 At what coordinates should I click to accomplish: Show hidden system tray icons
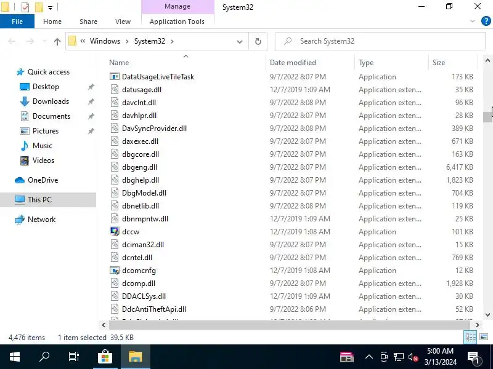click(x=369, y=357)
